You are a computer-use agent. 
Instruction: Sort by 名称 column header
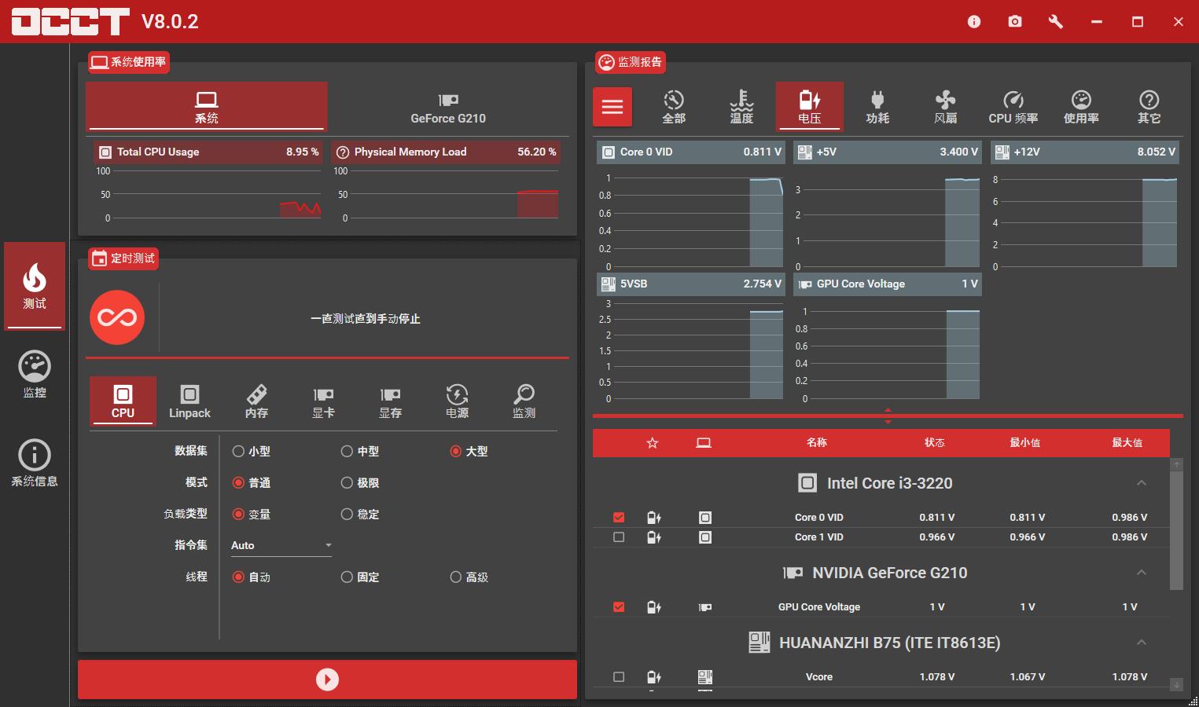tap(816, 443)
